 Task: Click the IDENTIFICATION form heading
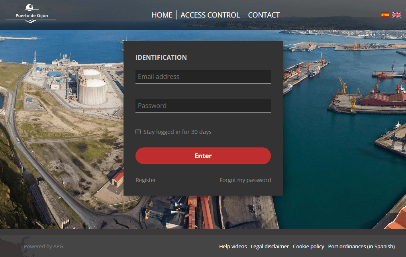(161, 57)
